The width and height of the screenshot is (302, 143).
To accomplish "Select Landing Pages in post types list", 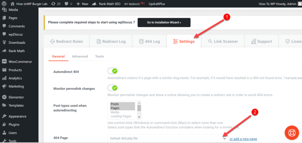I will pyautogui.click(x=122, y=116).
